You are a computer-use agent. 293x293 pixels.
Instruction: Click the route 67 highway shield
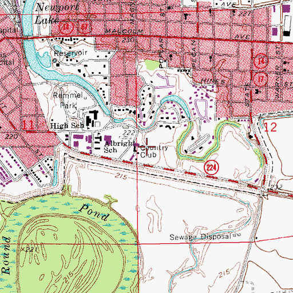(85, 27)
